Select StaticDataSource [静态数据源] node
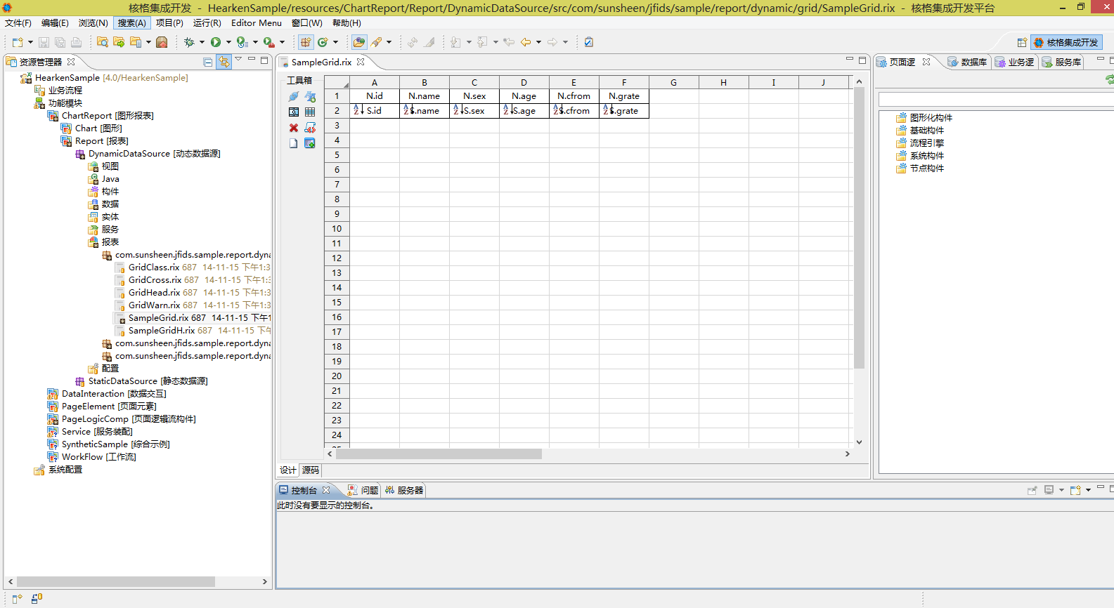The height and width of the screenshot is (608, 1114). click(x=148, y=381)
